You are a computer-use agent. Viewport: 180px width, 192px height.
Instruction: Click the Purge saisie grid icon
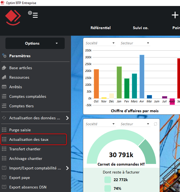click(4, 130)
